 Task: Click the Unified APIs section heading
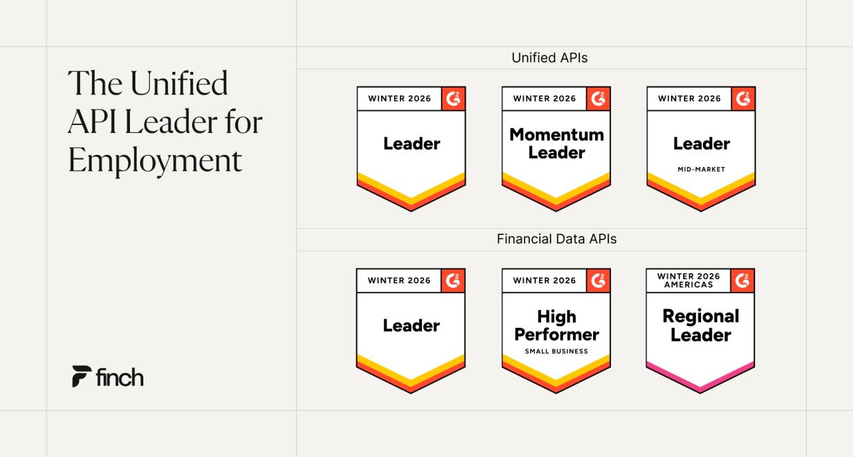(550, 58)
